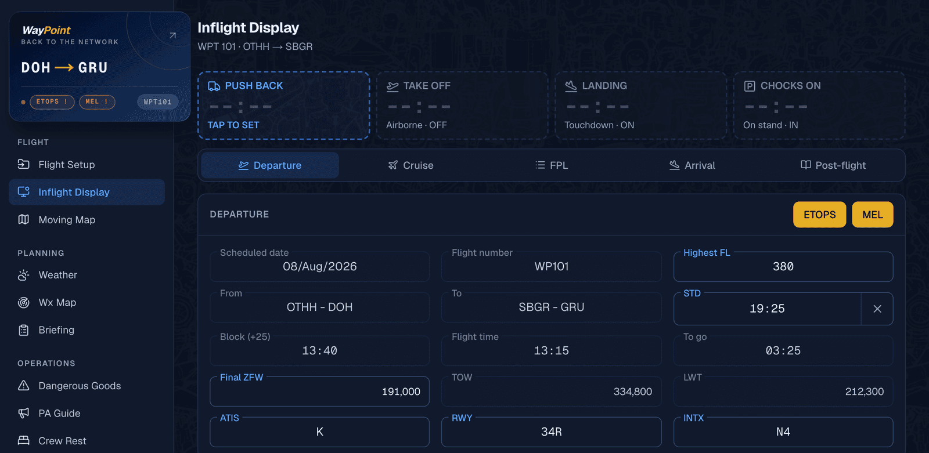
Task: Click the yellow ETOPS button
Action: coord(820,215)
